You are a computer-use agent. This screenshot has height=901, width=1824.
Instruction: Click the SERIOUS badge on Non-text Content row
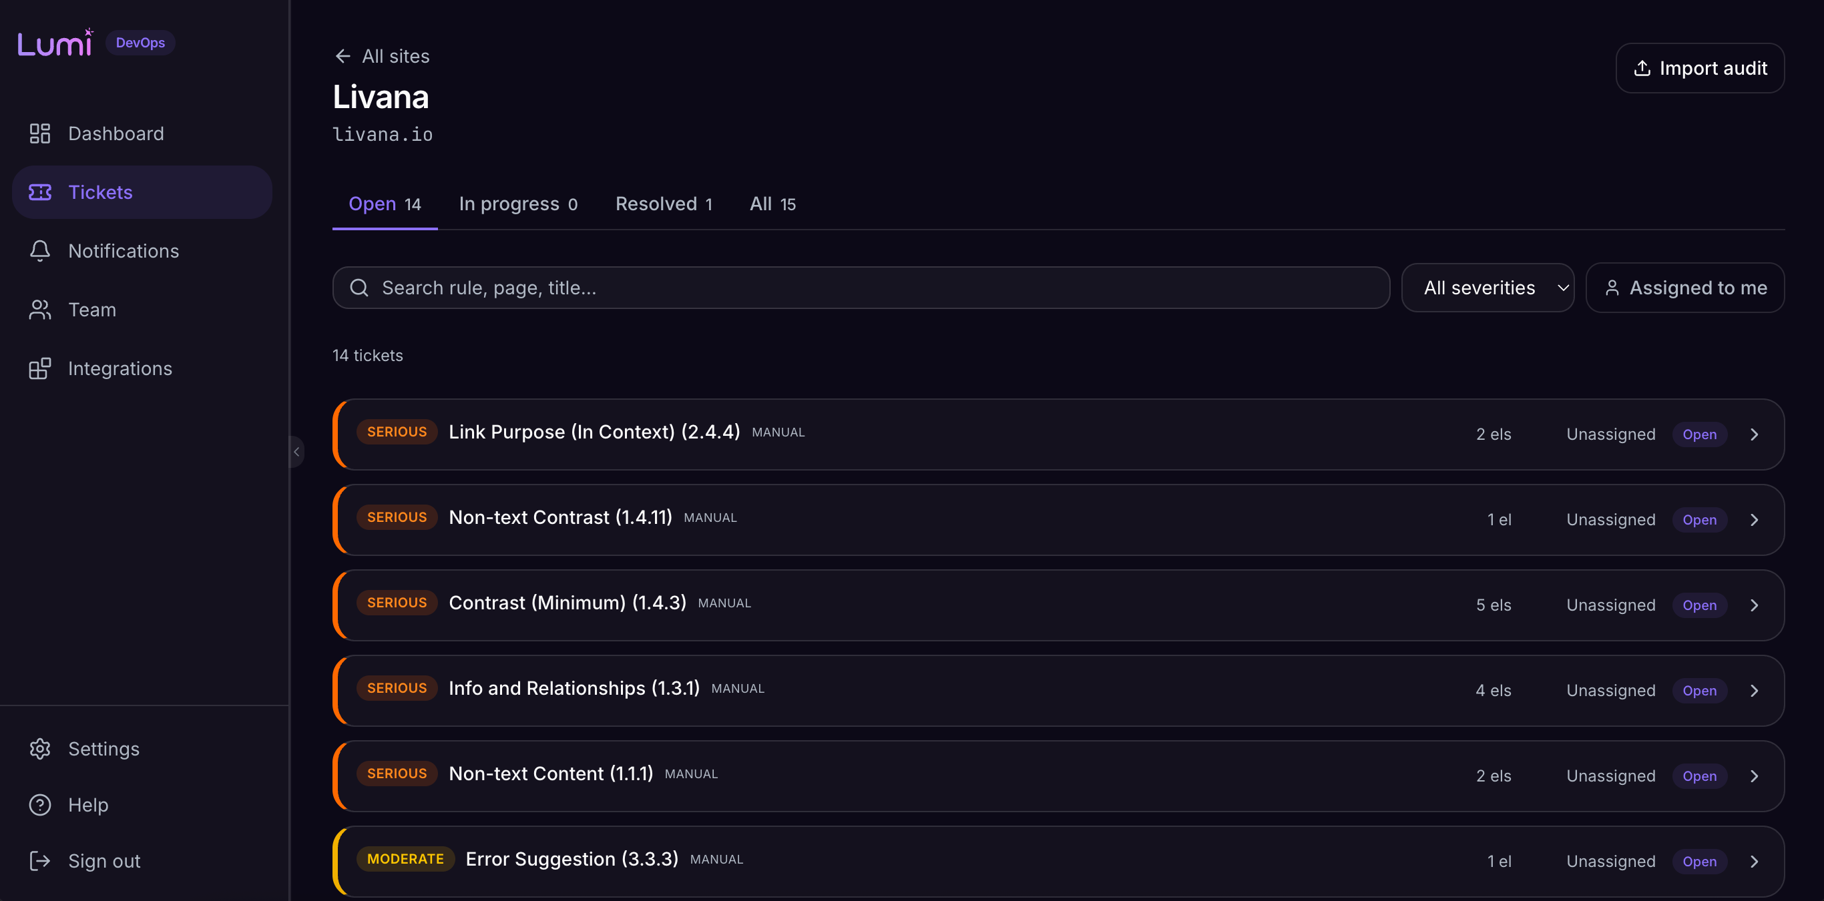[397, 774]
